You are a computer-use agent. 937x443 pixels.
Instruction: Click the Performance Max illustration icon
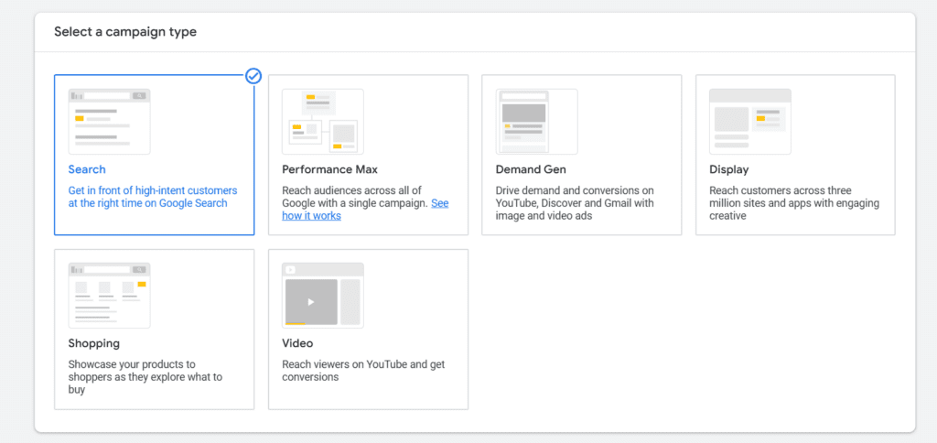click(x=322, y=122)
